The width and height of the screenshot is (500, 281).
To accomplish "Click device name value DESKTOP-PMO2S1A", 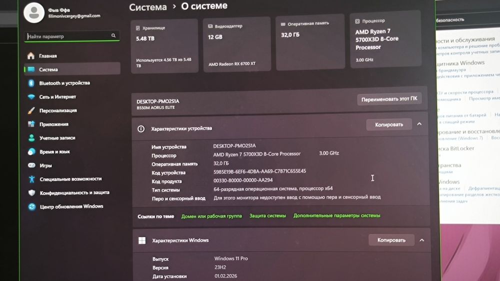I will [234, 146].
